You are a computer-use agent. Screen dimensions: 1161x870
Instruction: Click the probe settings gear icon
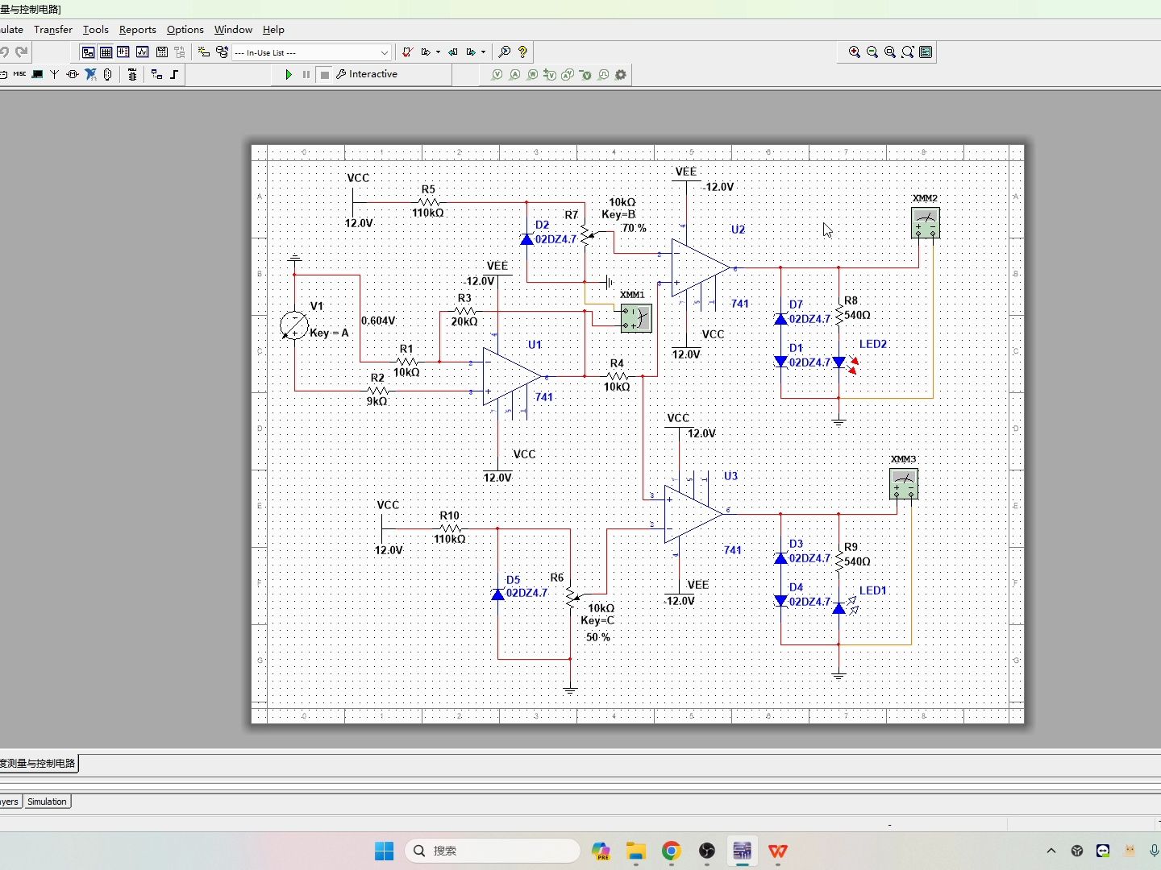point(621,75)
